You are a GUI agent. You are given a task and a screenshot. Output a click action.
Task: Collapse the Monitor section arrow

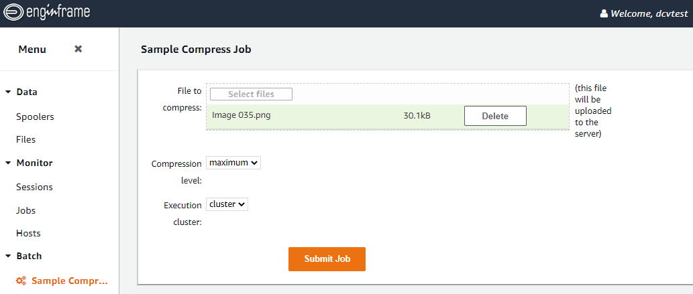[x=8, y=163]
